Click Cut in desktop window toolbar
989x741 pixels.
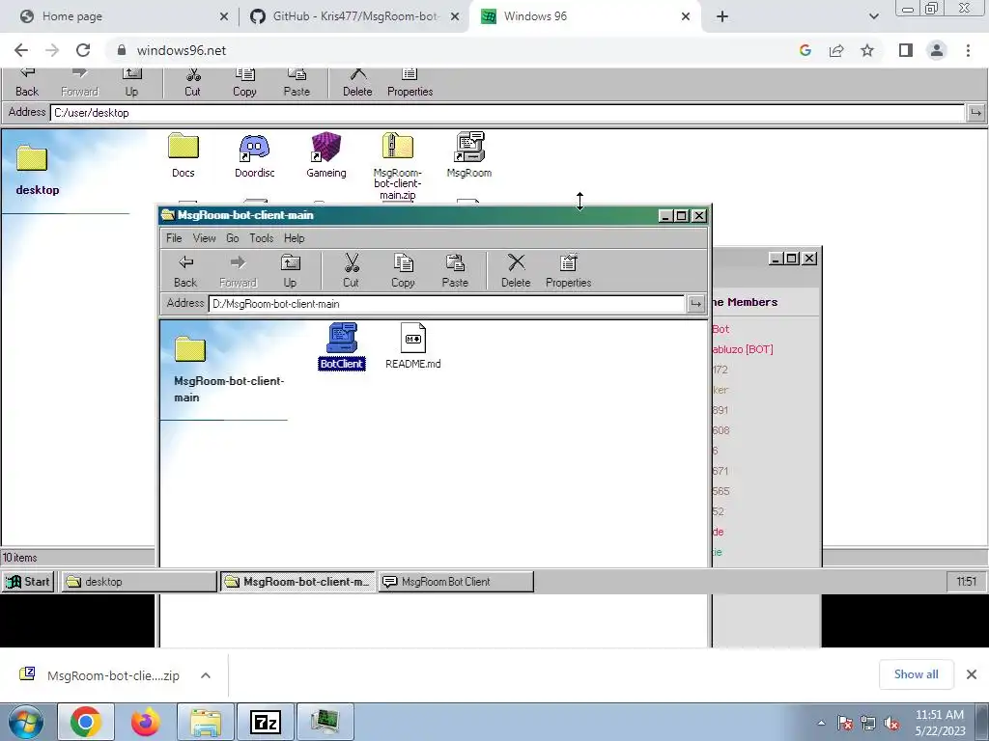point(193,83)
